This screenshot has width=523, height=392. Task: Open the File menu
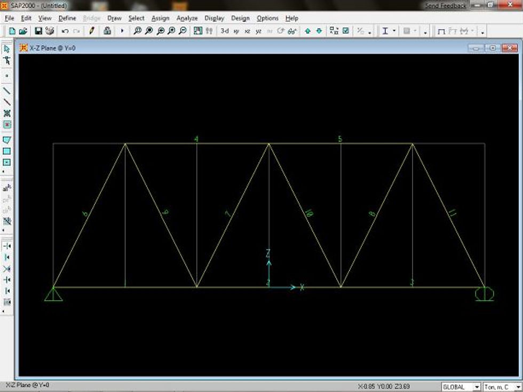[x=10, y=18]
